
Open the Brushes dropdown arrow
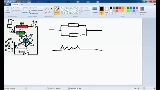pos(57,14)
